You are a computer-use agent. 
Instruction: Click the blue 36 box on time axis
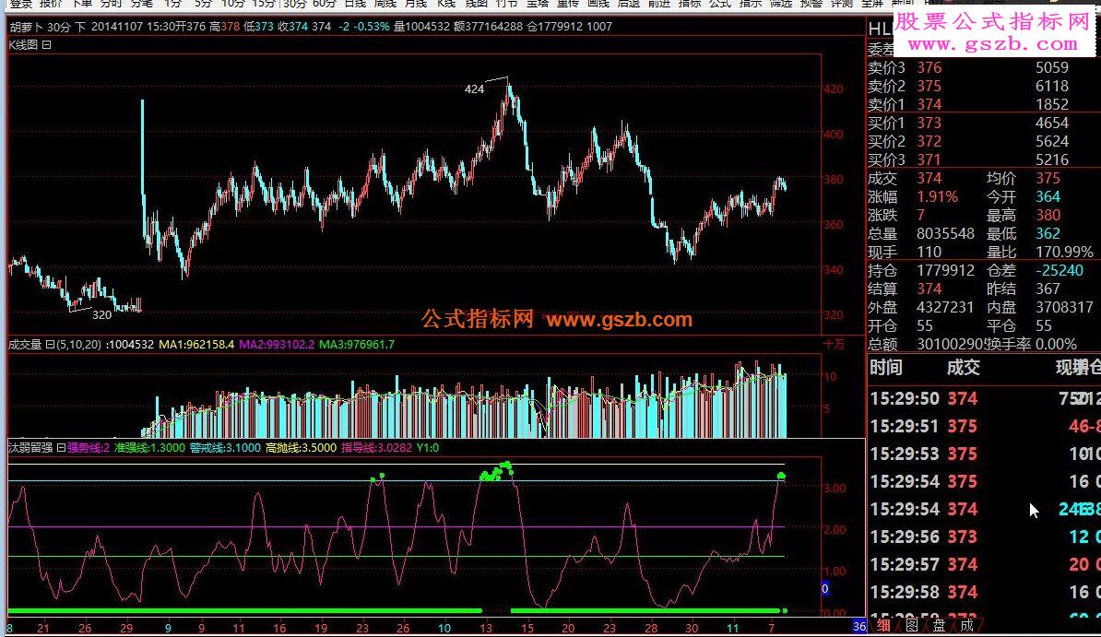coord(859,627)
